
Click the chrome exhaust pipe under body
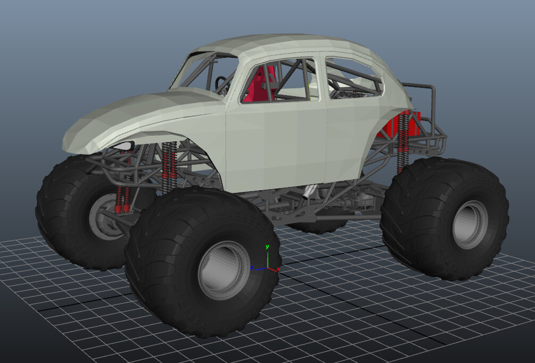(309, 192)
